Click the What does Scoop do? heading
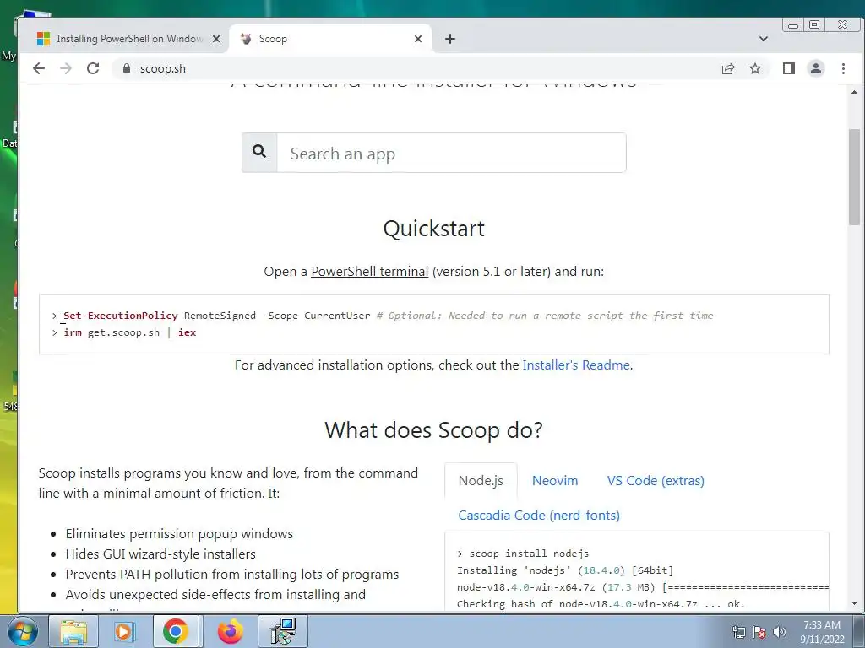 pos(433,430)
